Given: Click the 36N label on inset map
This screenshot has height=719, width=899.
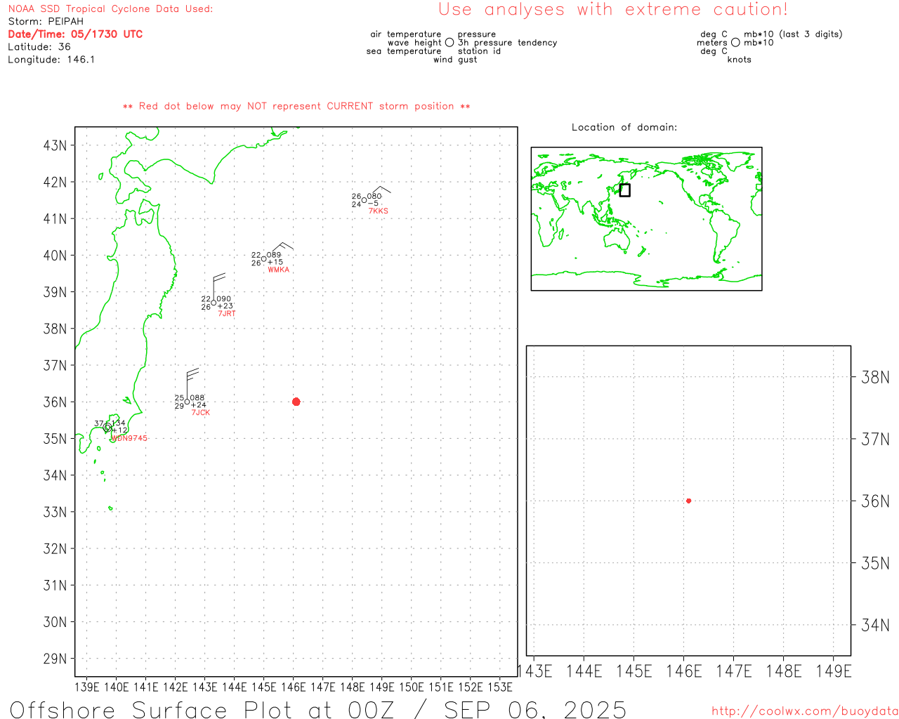Looking at the screenshot, I should click(x=875, y=501).
